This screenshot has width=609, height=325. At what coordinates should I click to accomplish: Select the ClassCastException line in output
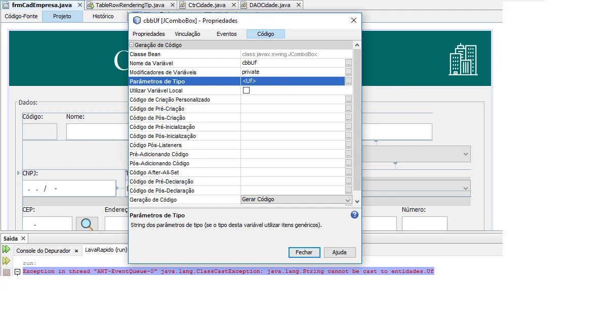click(x=228, y=271)
